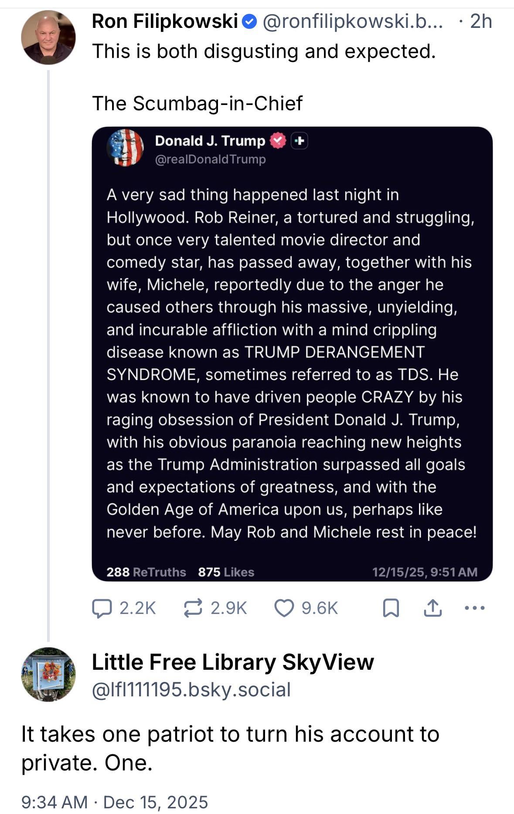Click the @lfl111195.bsky.social handle
This screenshot has height=814, width=514.
(191, 690)
